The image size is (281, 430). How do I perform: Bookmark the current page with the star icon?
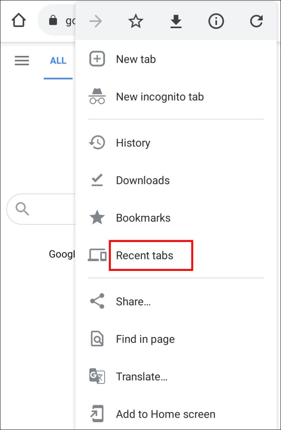(x=136, y=21)
